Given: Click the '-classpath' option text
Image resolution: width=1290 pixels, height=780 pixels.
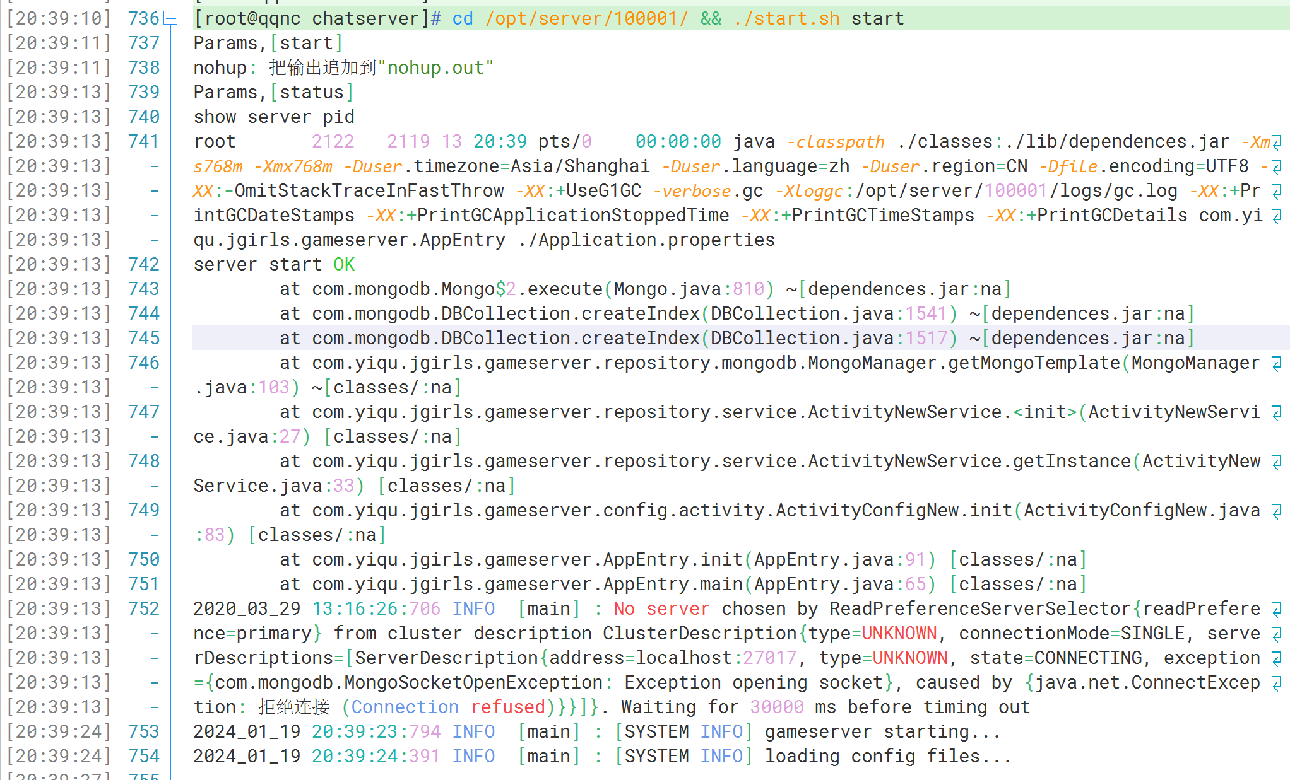Looking at the screenshot, I should 836,141.
